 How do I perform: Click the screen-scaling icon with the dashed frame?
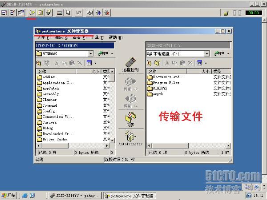12,13
